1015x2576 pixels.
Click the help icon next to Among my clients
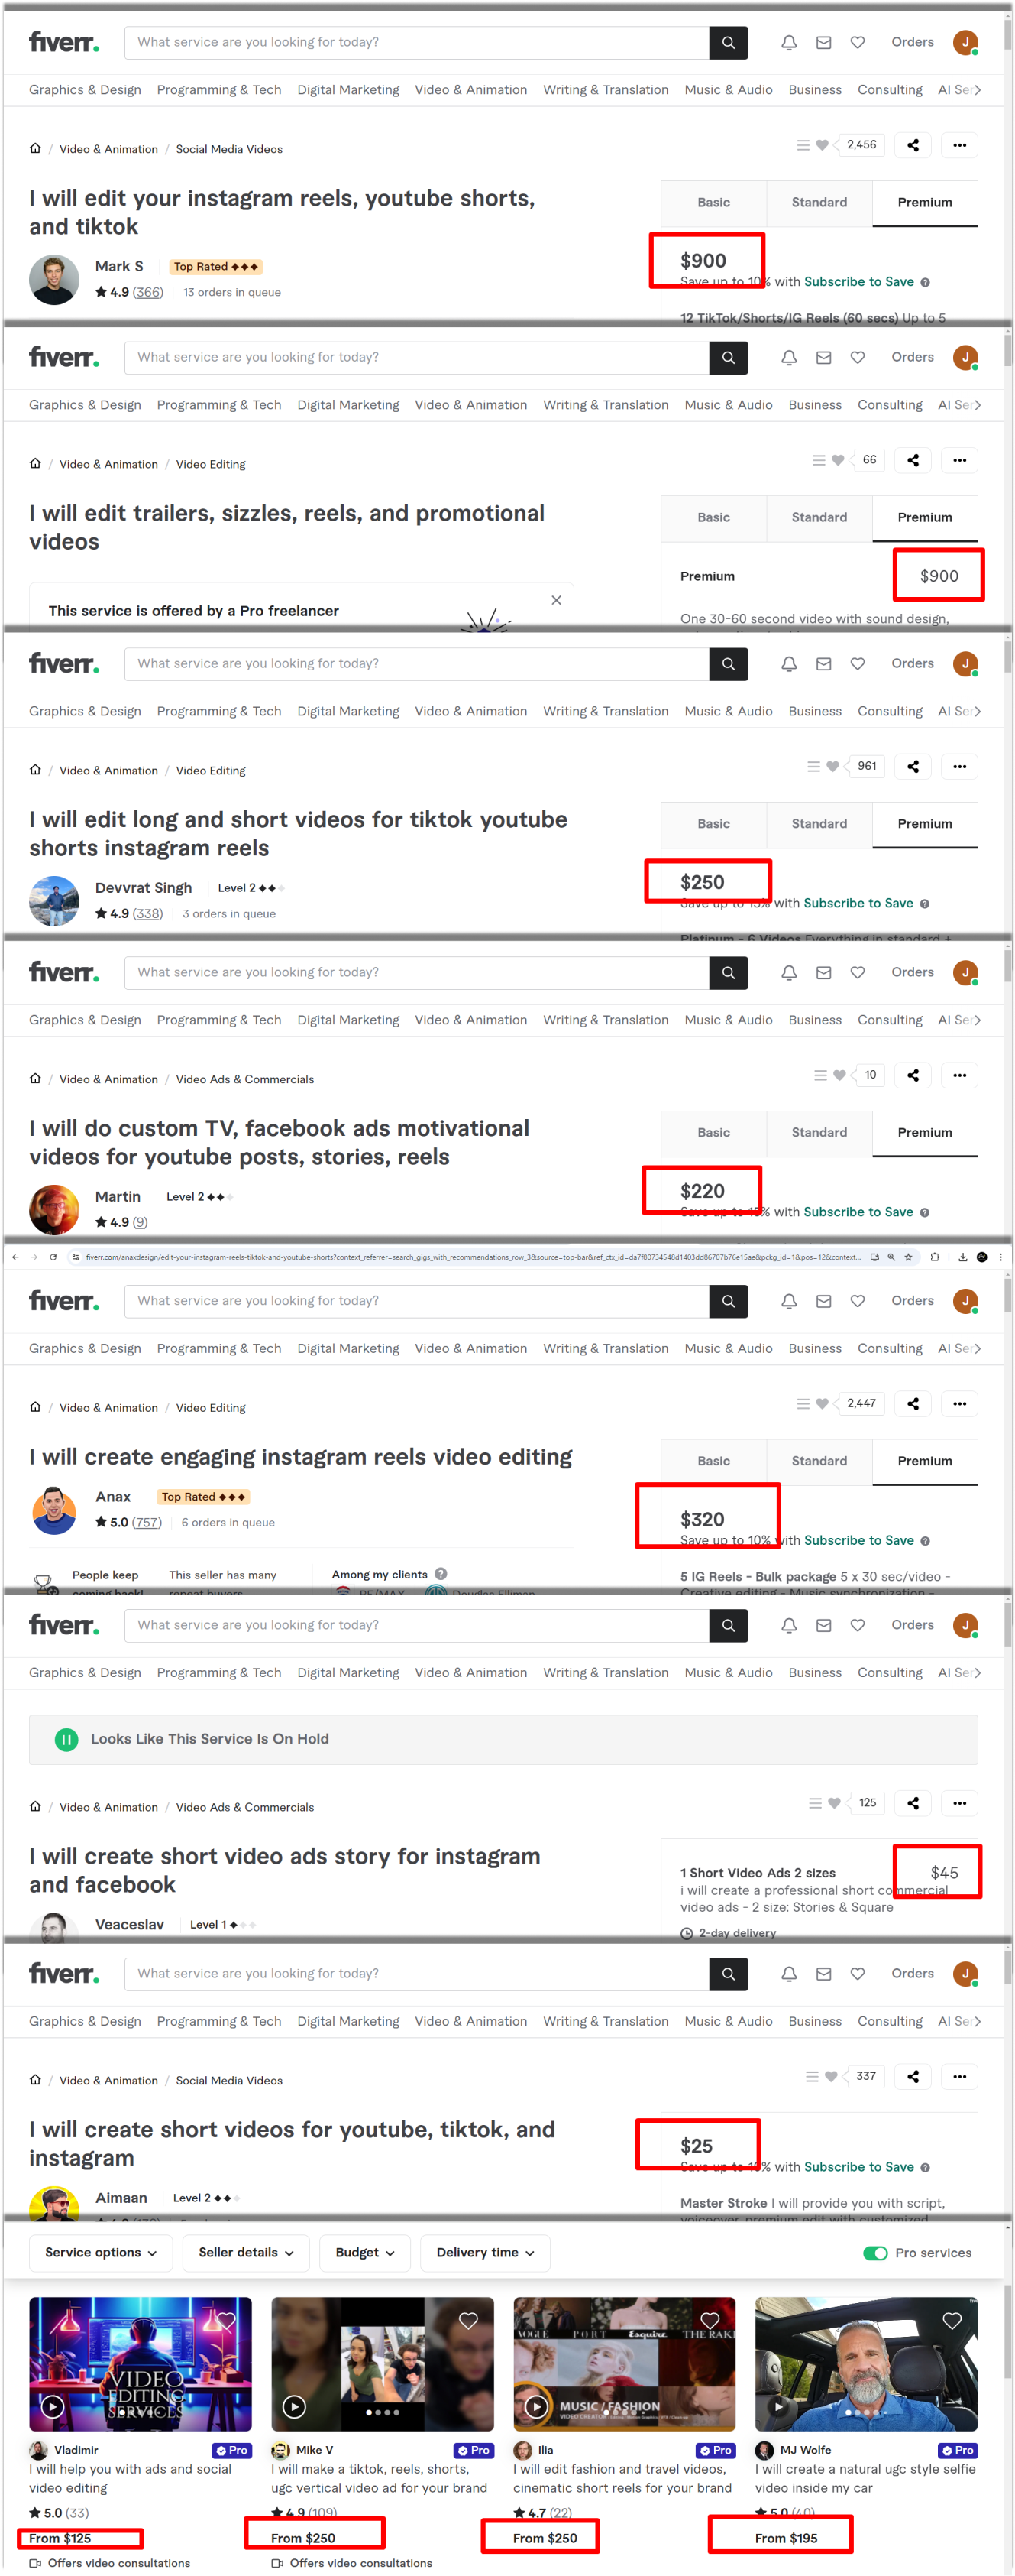441,1573
